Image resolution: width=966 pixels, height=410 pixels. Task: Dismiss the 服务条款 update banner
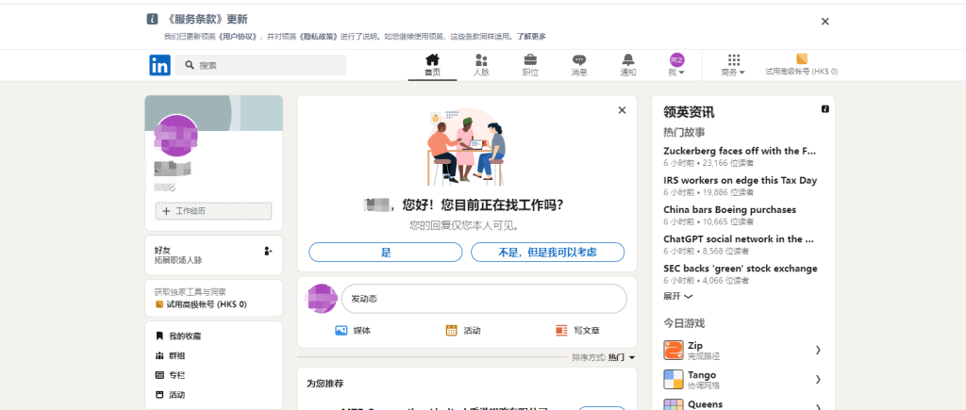pyautogui.click(x=824, y=22)
